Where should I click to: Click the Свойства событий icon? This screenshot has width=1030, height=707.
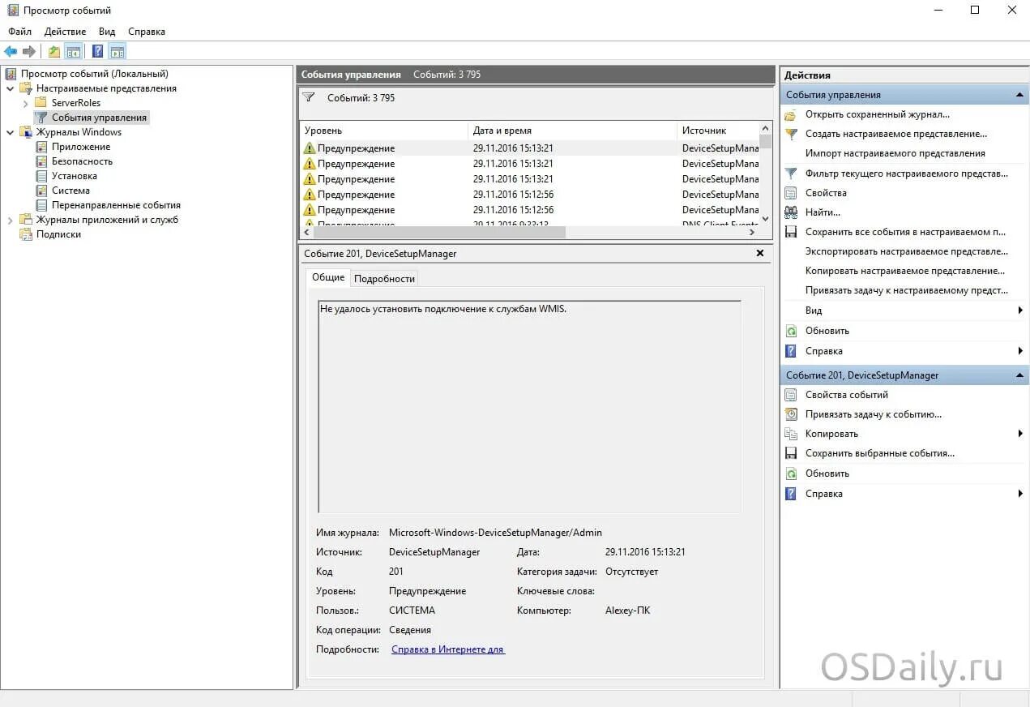tap(791, 395)
